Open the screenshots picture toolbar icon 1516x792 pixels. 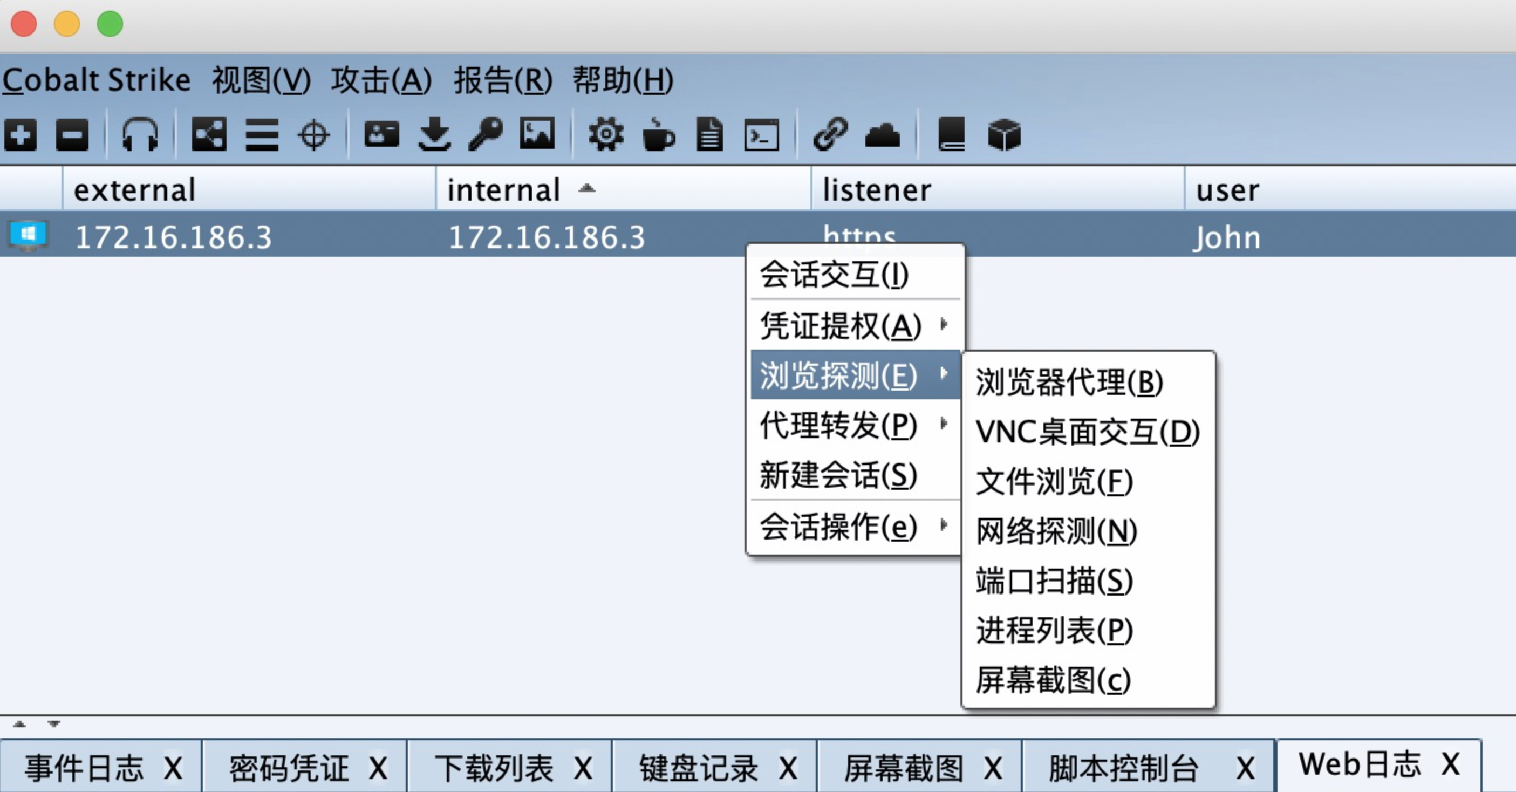pyautogui.click(x=537, y=135)
